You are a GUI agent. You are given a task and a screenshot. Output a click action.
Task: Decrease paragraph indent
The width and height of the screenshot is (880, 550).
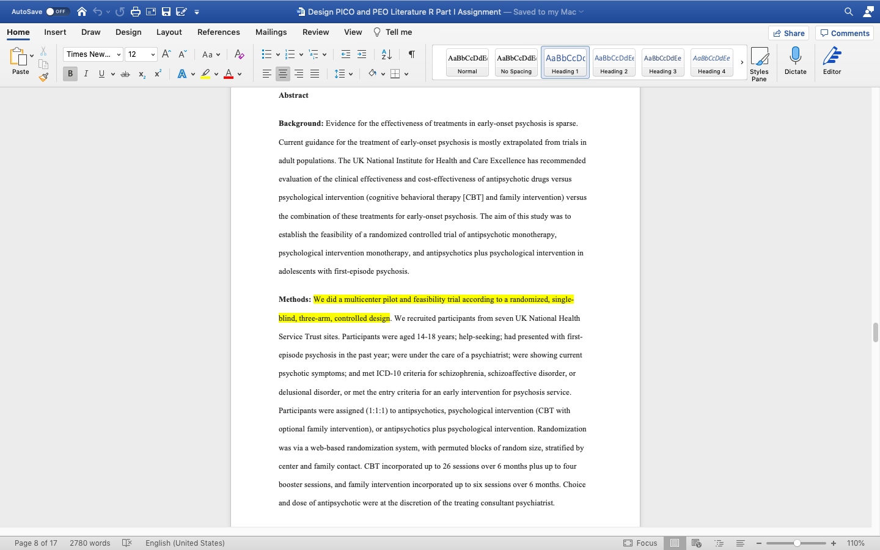coord(346,54)
